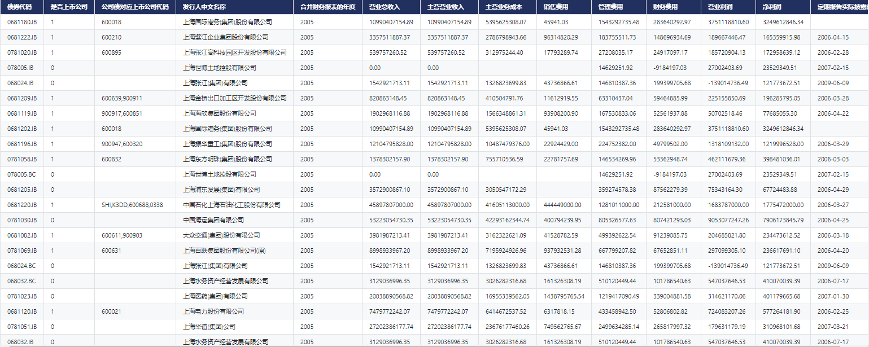Click bond code 0781030.IB
869x347 pixels.
pos(22,220)
